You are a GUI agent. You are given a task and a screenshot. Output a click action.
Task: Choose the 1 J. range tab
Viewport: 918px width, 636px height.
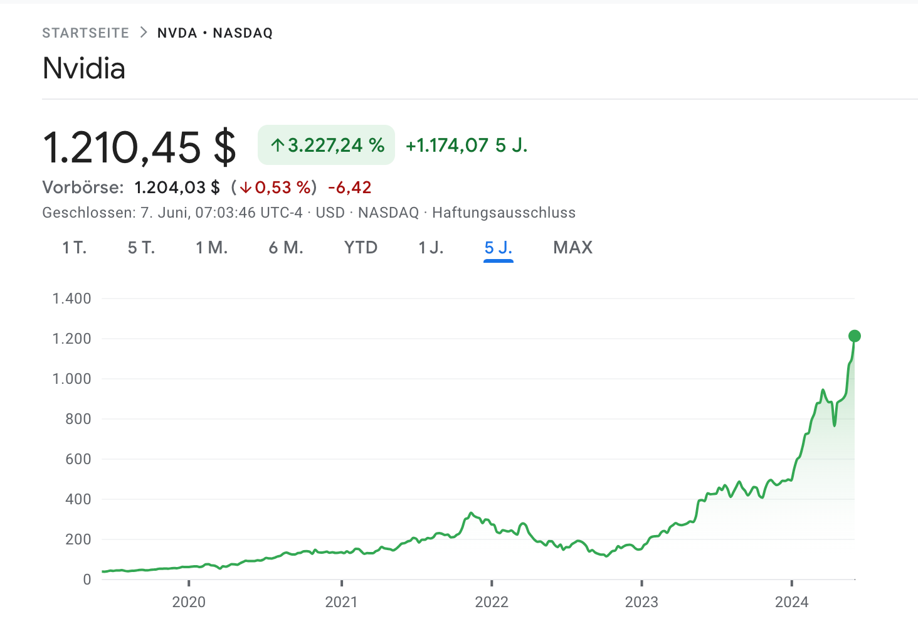[431, 248]
